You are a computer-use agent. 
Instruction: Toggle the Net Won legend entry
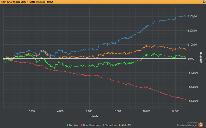pos(73,125)
